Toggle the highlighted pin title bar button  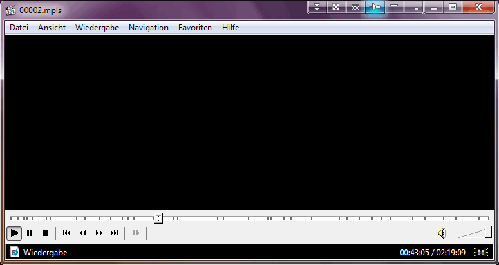[375, 7]
